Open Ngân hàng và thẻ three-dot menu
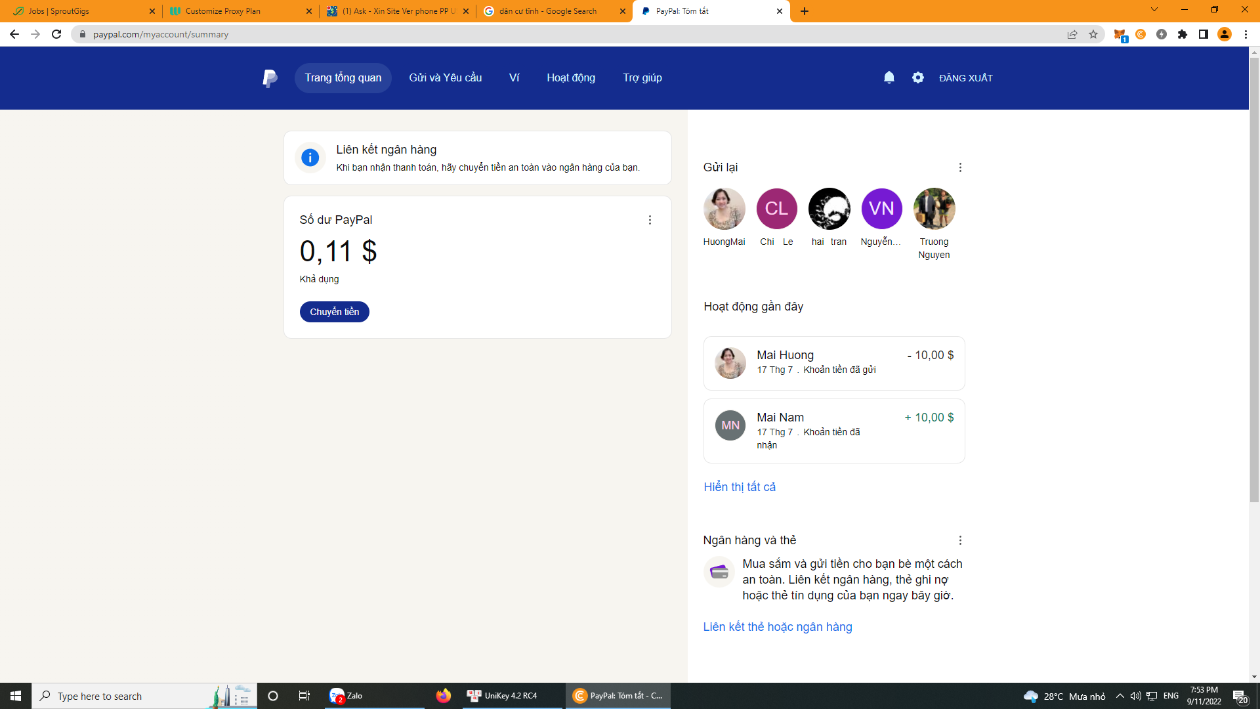Image resolution: width=1260 pixels, height=709 pixels. click(x=960, y=540)
